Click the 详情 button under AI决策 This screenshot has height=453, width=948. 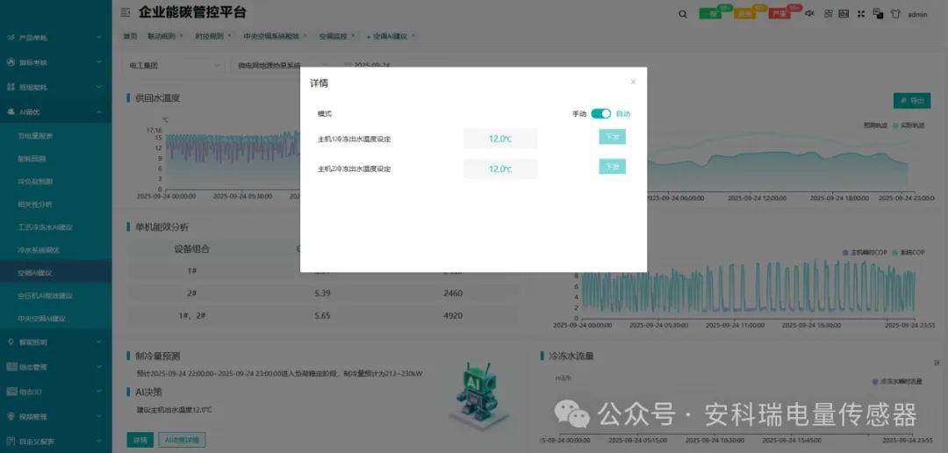[140, 440]
